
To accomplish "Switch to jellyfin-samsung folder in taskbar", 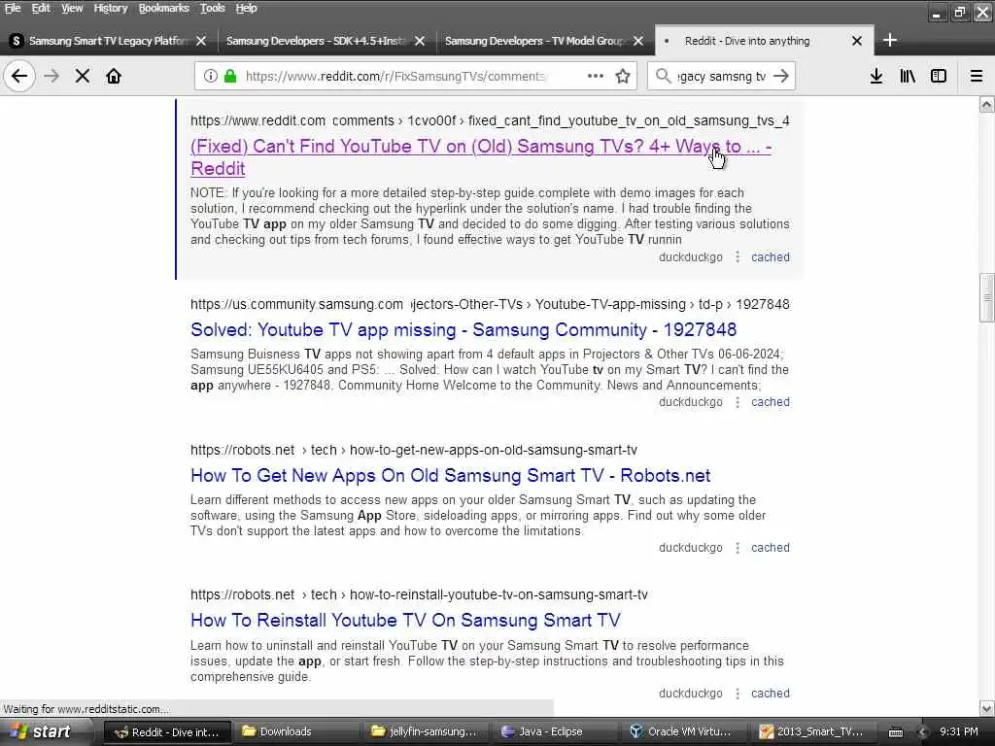I will click(x=424, y=731).
